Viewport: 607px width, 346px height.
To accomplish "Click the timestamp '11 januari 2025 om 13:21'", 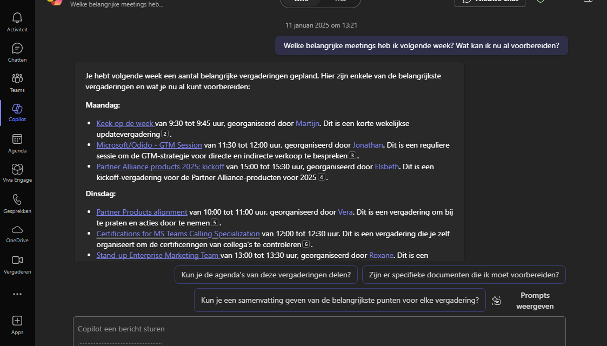I will click(321, 25).
